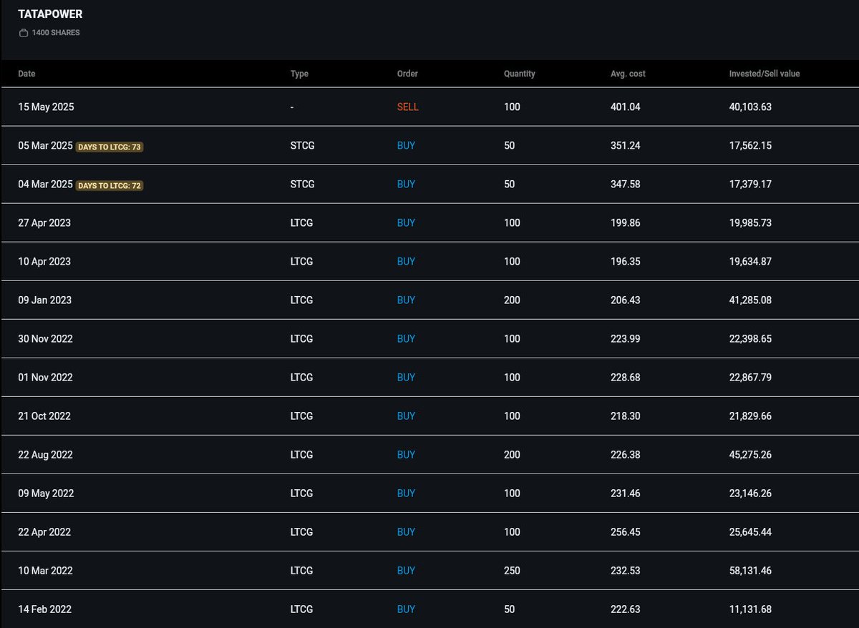This screenshot has height=628, width=859.
Task: Click the 17,562.15 invested value
Action: click(750, 146)
